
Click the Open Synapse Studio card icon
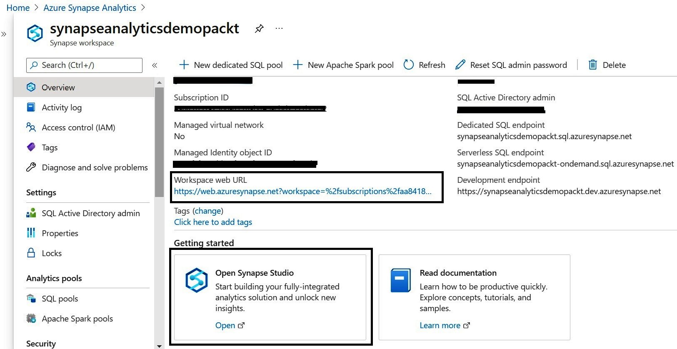(x=197, y=280)
